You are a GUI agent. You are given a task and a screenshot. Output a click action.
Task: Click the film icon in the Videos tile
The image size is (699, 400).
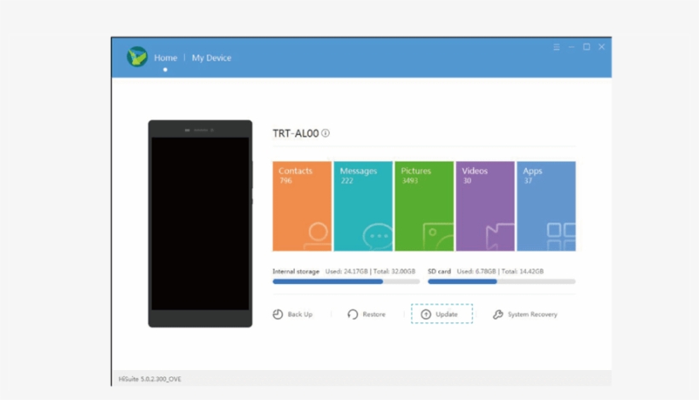500,236
